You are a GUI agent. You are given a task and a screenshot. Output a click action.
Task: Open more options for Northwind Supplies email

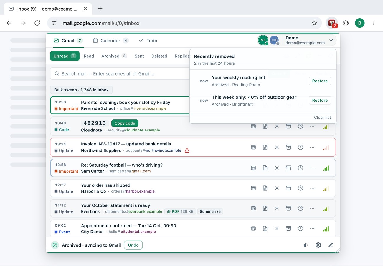312,147
